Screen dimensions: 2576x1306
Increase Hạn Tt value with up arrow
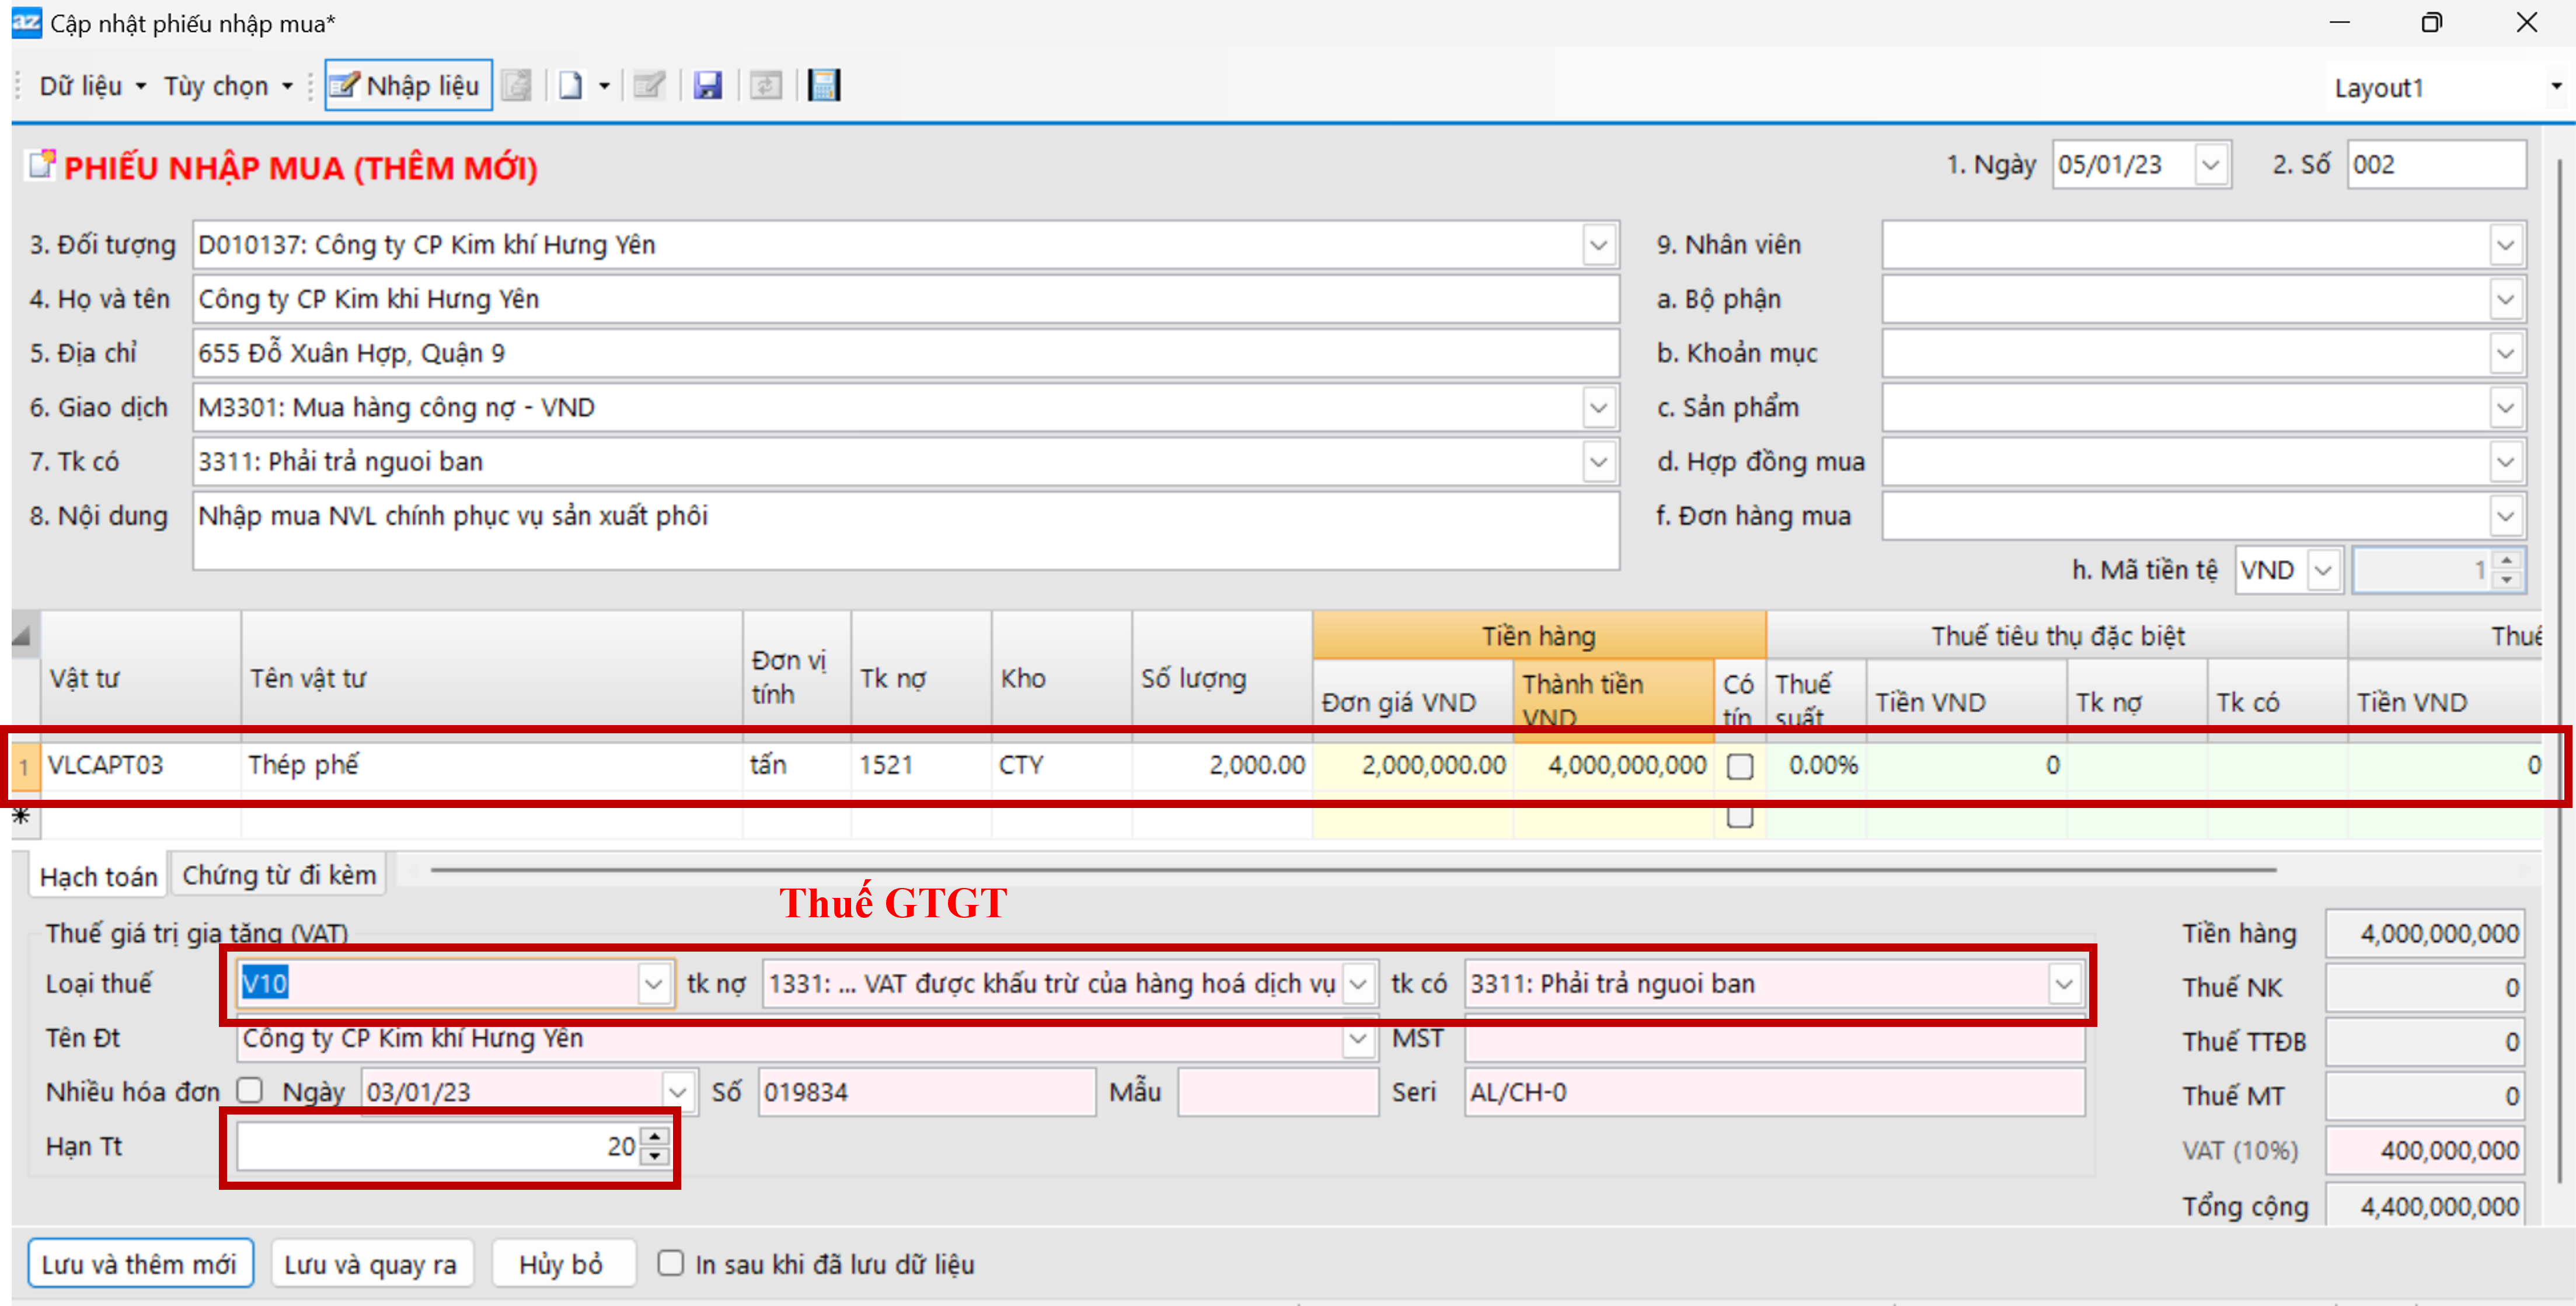[x=654, y=1137]
